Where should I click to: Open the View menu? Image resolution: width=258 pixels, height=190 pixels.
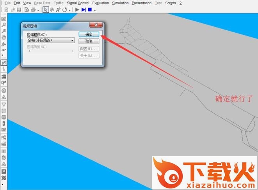coord(27,3)
